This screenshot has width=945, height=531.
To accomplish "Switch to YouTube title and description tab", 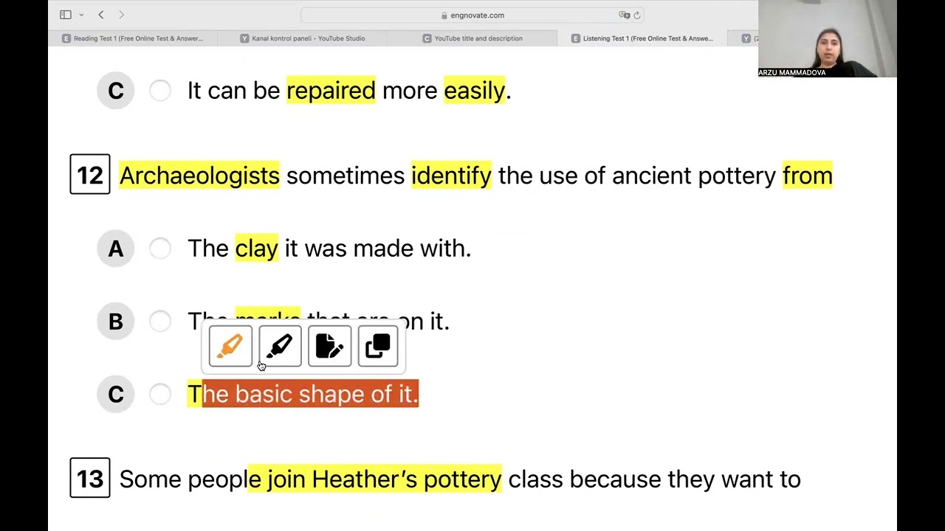I will point(472,38).
